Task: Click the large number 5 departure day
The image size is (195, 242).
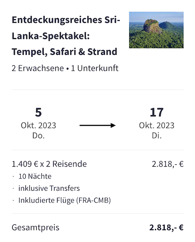Action: tap(39, 112)
